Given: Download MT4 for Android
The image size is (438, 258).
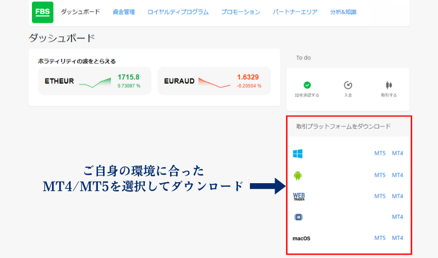Looking at the screenshot, I should [x=397, y=175].
